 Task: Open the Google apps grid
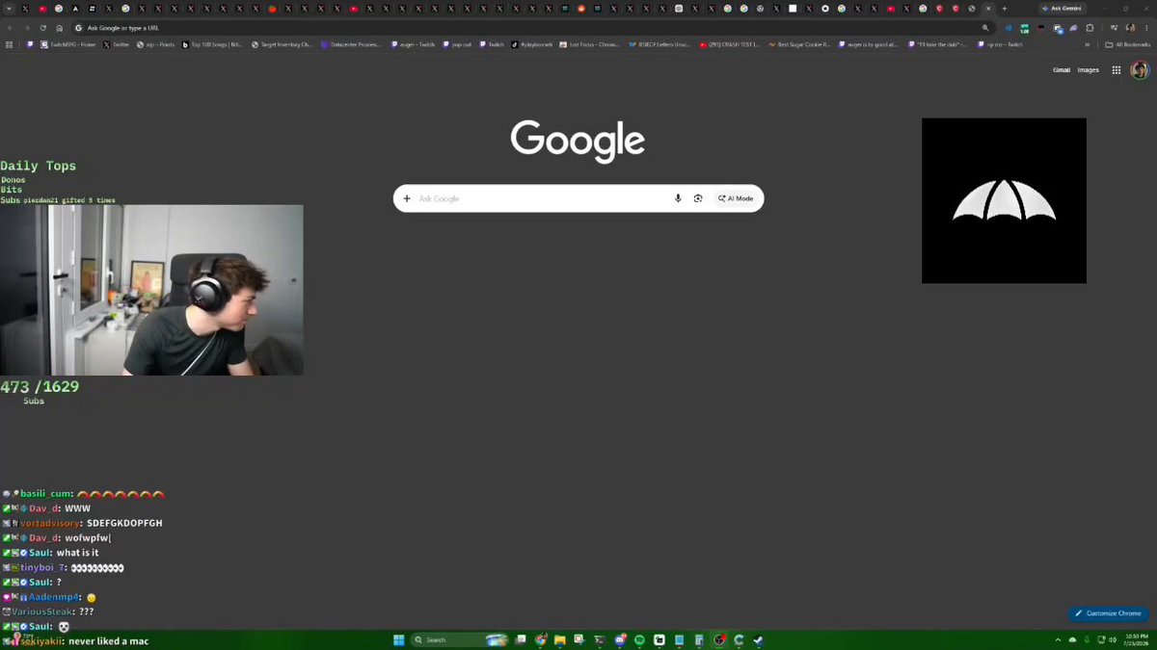pyautogui.click(x=1117, y=70)
